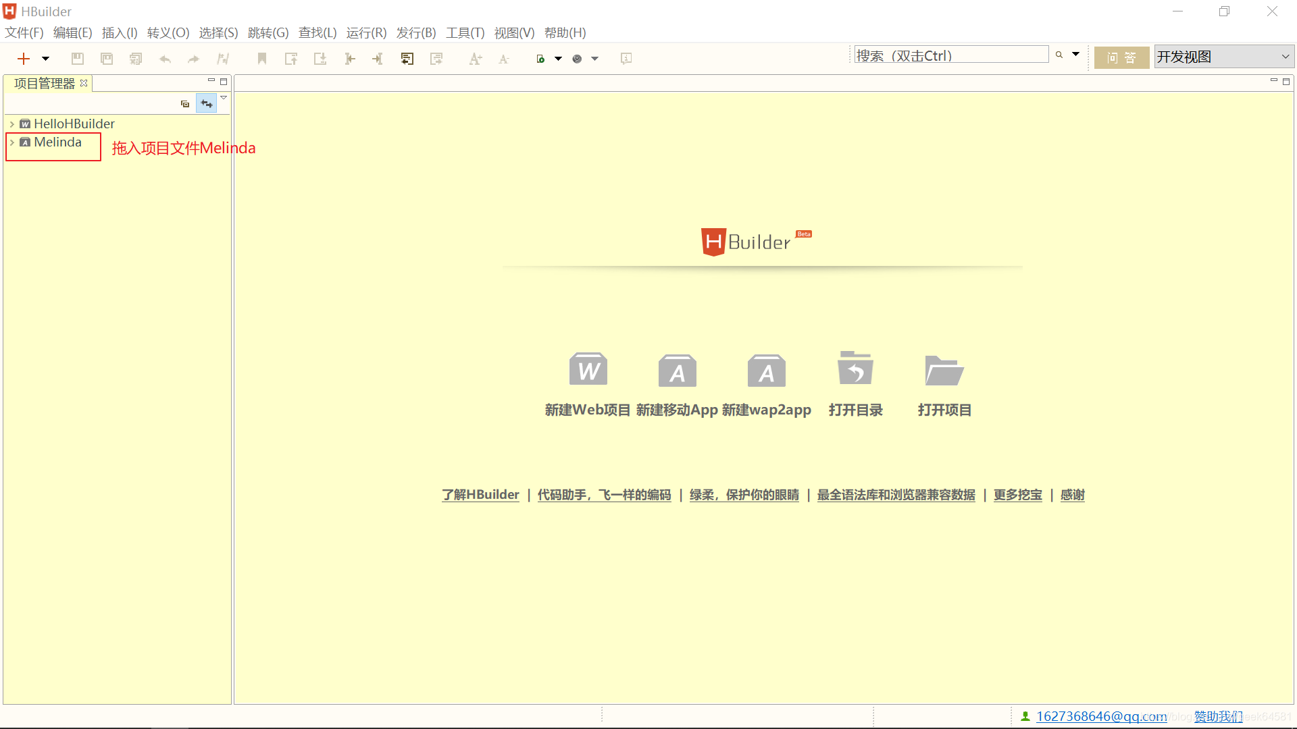Open the 跳转(G) menu
1297x729 pixels.
tap(268, 32)
